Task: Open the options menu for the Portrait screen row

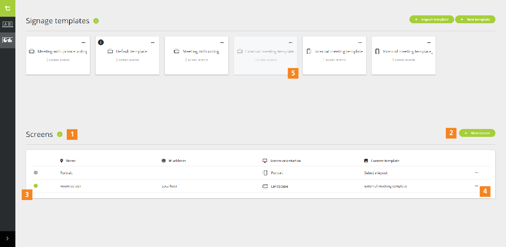Action: pos(477,173)
